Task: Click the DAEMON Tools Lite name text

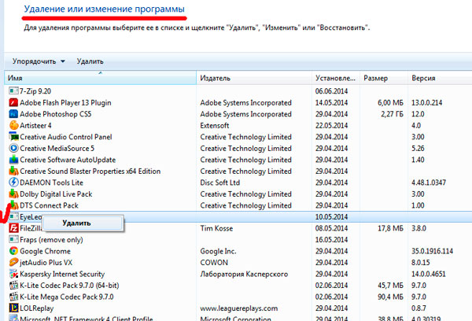Action: pos(51,183)
